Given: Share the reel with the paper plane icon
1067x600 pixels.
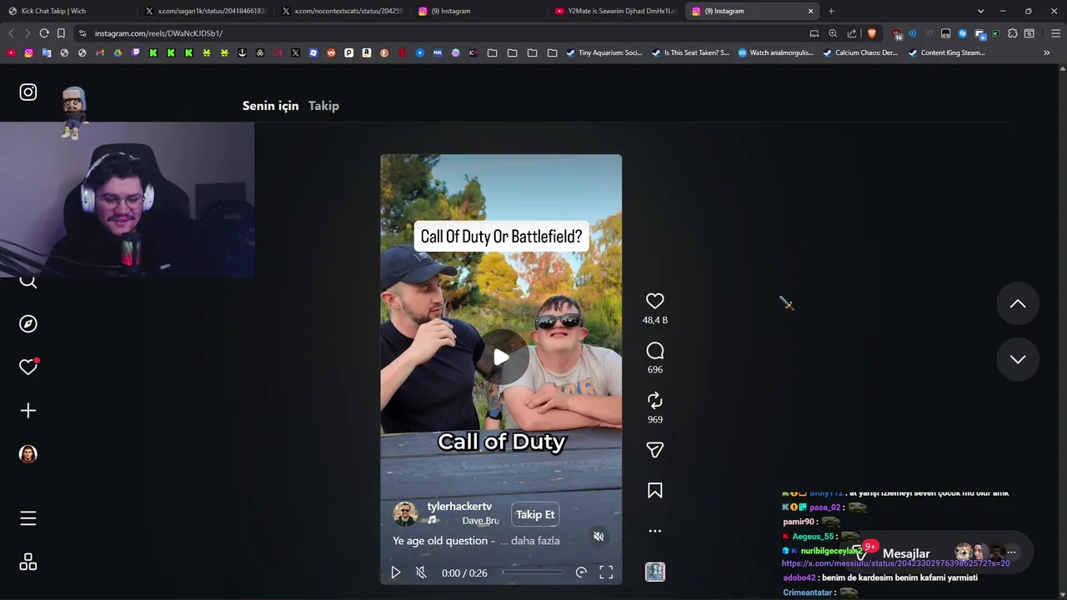Looking at the screenshot, I should click(655, 450).
